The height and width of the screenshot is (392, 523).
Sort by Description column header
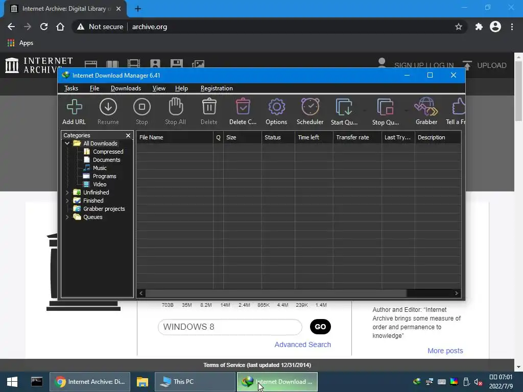pos(438,137)
